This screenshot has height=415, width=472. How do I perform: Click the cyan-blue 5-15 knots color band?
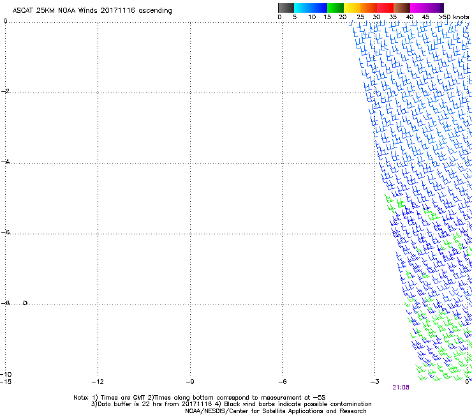(x=311, y=8)
